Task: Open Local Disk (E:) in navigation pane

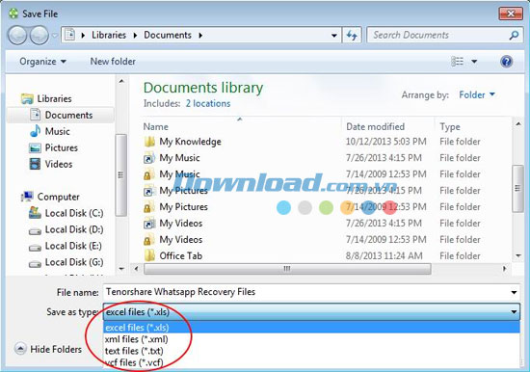Action: click(66, 246)
